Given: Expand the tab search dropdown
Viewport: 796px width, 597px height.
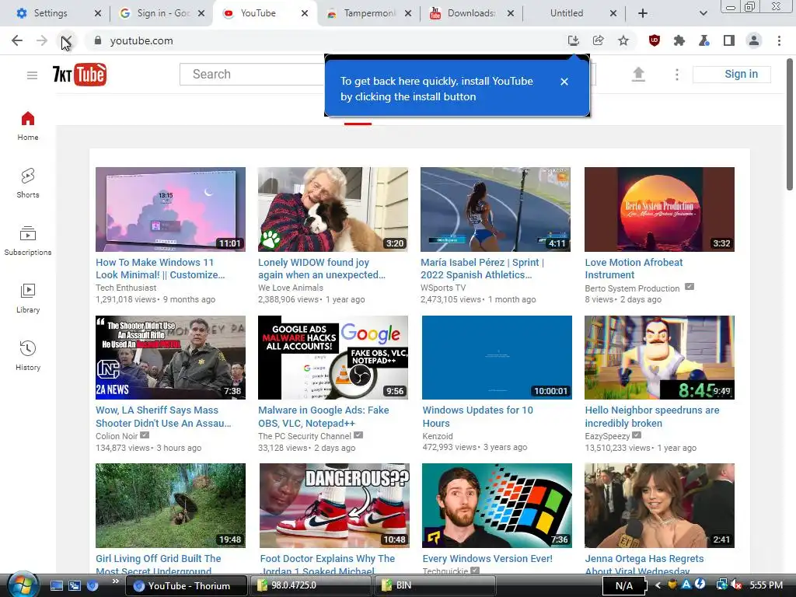Looking at the screenshot, I should click(703, 13).
